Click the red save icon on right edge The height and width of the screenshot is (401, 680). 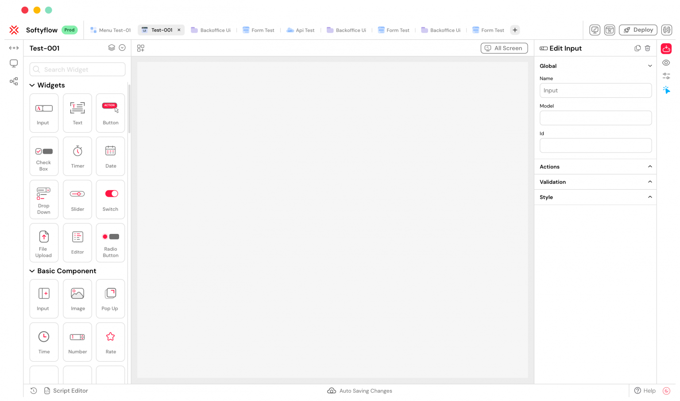[x=666, y=49]
